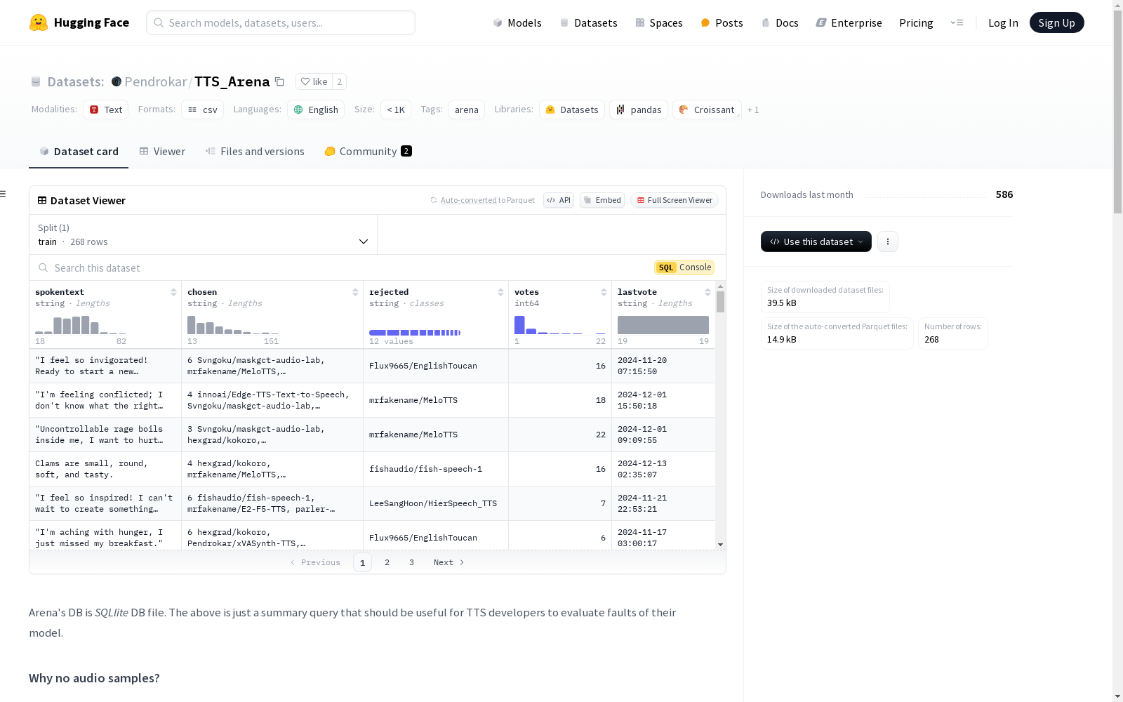1123x702 pixels.
Task: Click the heart like button
Action: pos(314,81)
